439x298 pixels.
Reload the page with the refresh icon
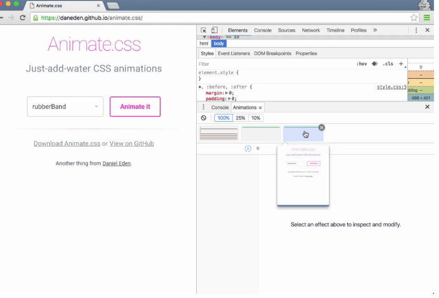click(x=22, y=18)
